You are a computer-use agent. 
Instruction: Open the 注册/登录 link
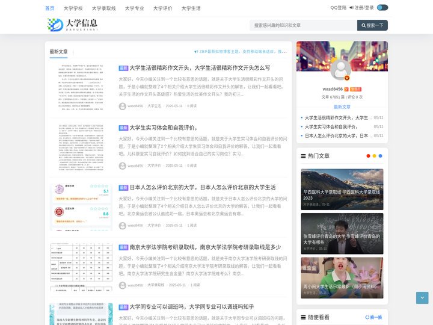click(x=361, y=8)
